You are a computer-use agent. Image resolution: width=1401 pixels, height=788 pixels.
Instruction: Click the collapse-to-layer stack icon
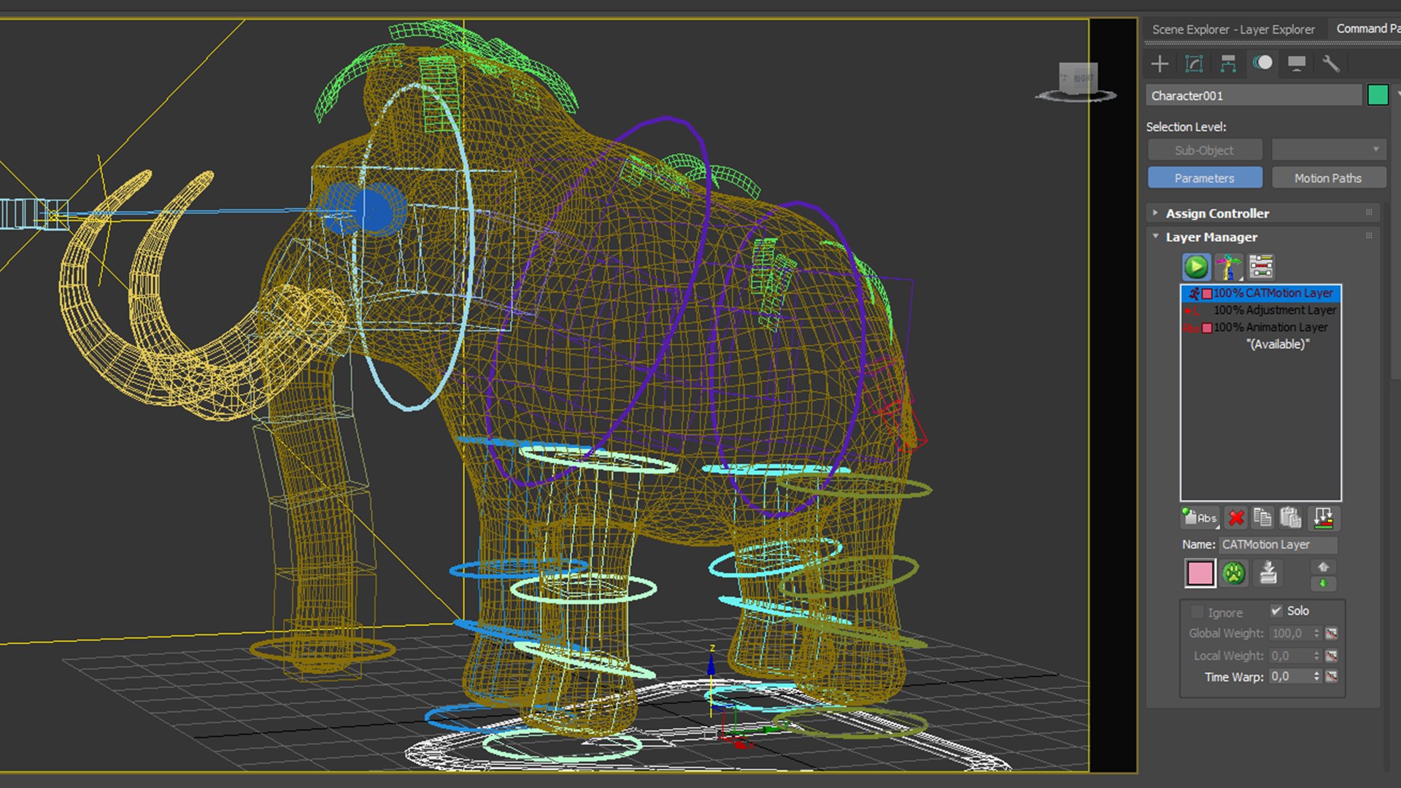(1268, 573)
